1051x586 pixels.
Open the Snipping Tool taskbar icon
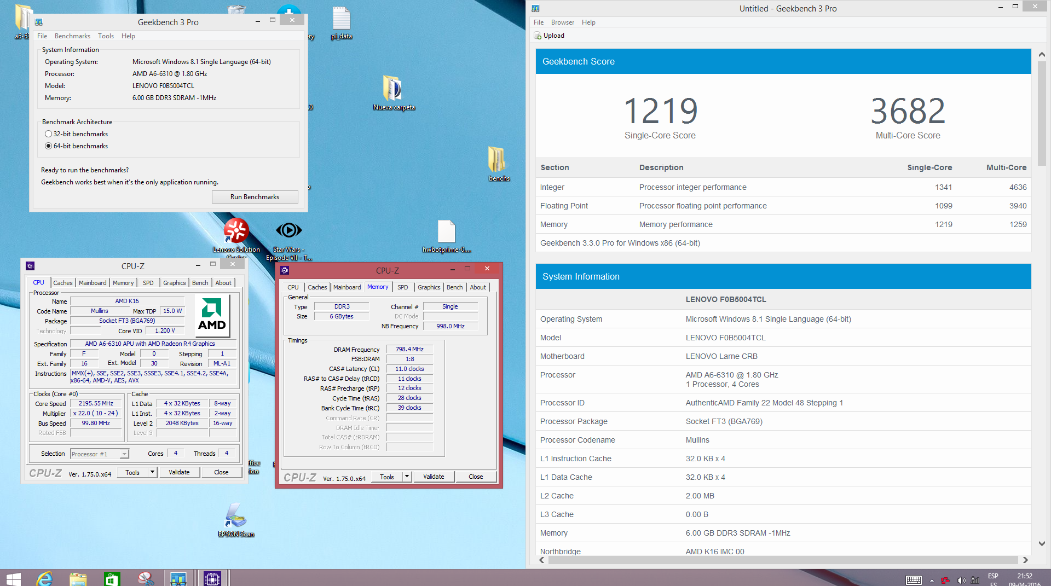pyautogui.click(x=145, y=578)
